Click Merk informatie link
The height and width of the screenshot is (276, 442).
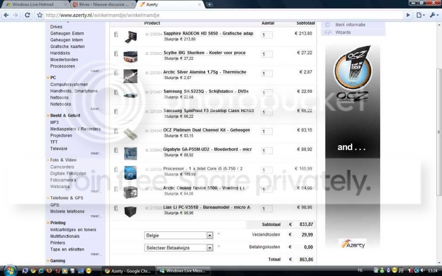(350, 25)
